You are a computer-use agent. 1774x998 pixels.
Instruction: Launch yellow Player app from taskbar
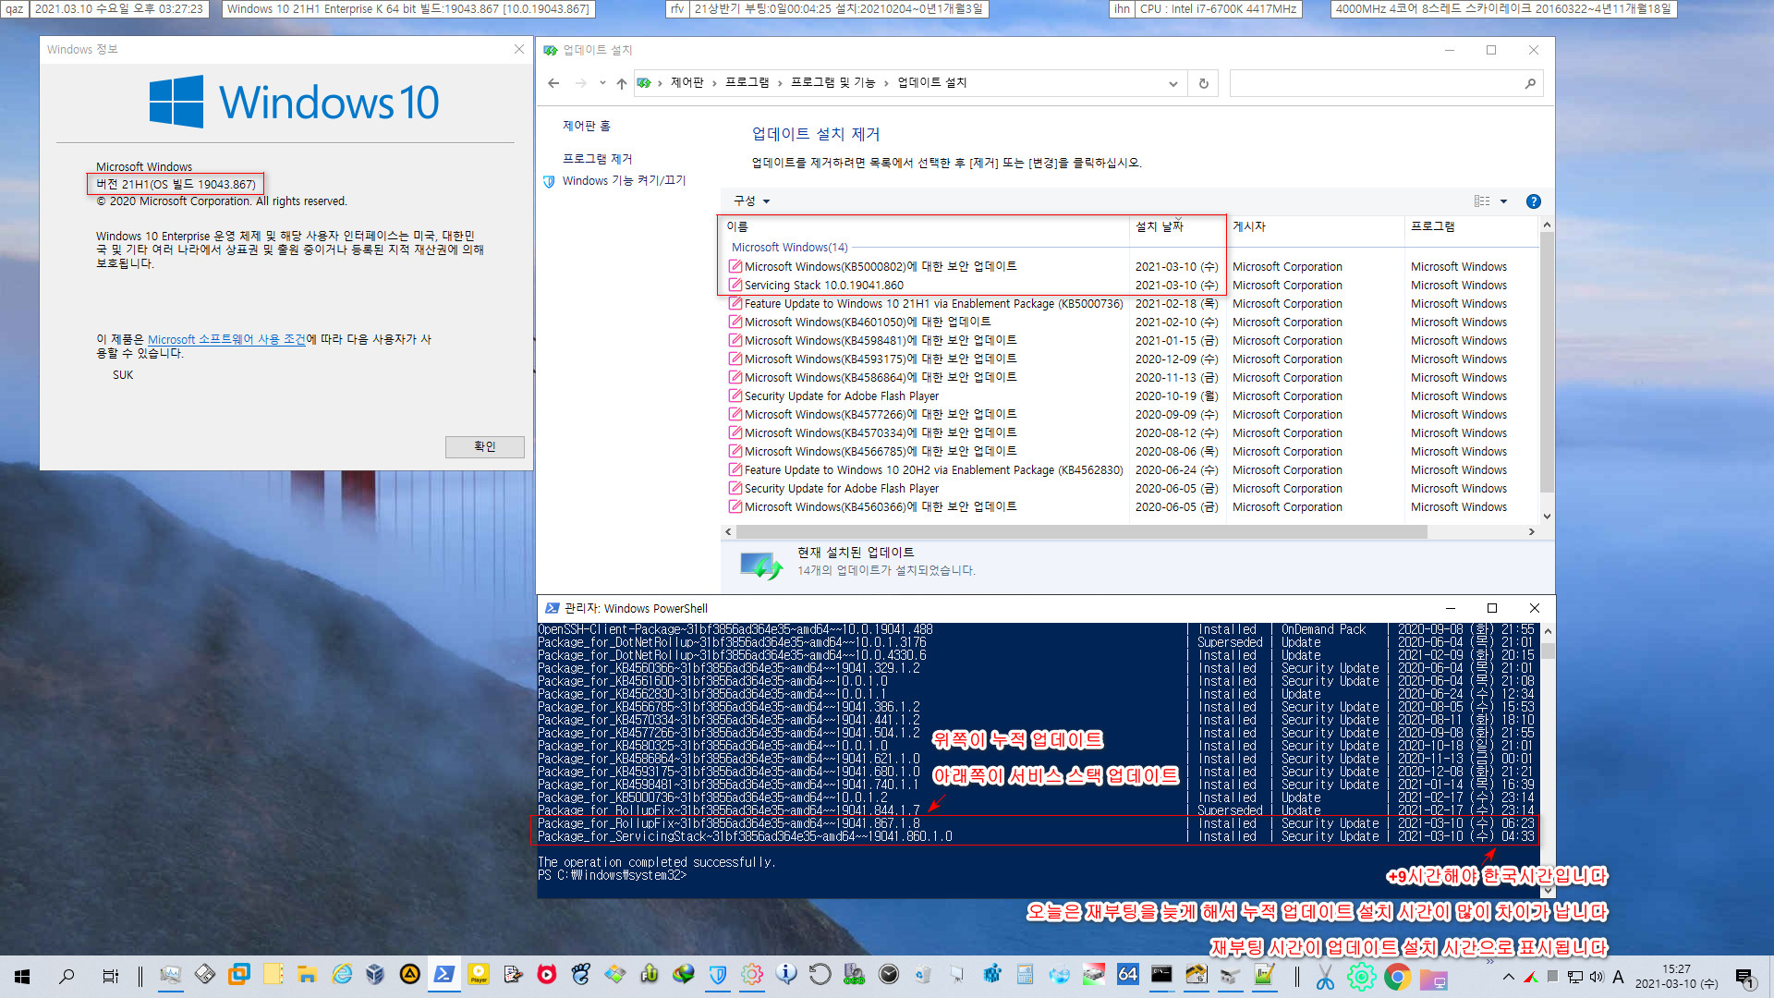pyautogui.click(x=479, y=974)
